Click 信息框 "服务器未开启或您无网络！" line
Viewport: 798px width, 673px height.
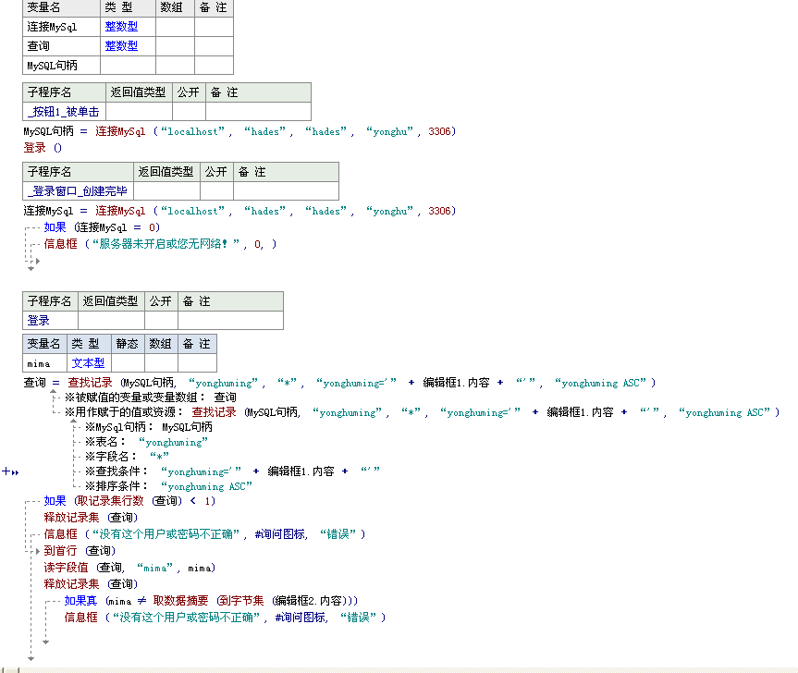pos(160,244)
